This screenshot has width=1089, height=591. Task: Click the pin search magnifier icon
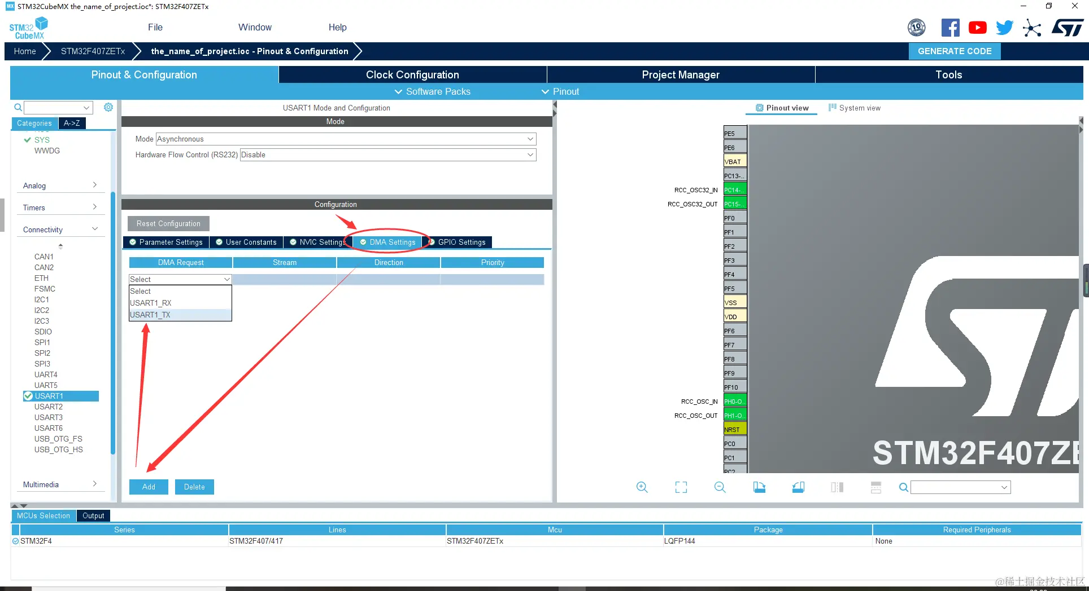pyautogui.click(x=904, y=487)
